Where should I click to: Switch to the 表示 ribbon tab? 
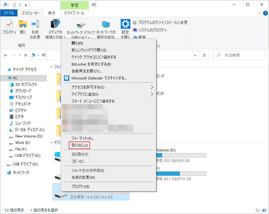[x=51, y=13]
